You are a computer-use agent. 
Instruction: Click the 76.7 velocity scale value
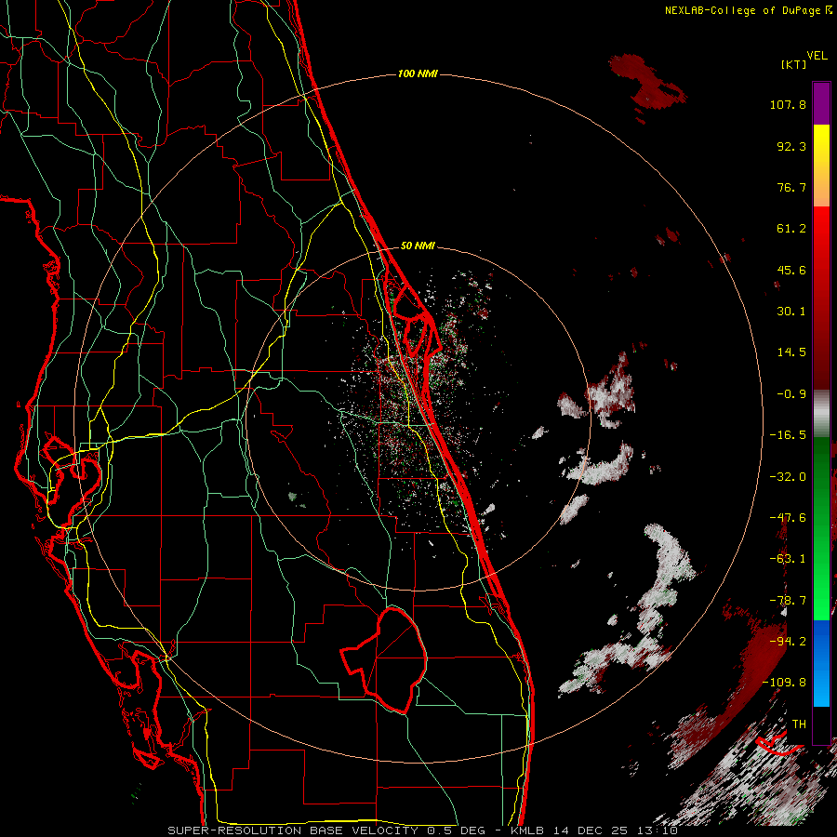pyautogui.click(x=791, y=187)
